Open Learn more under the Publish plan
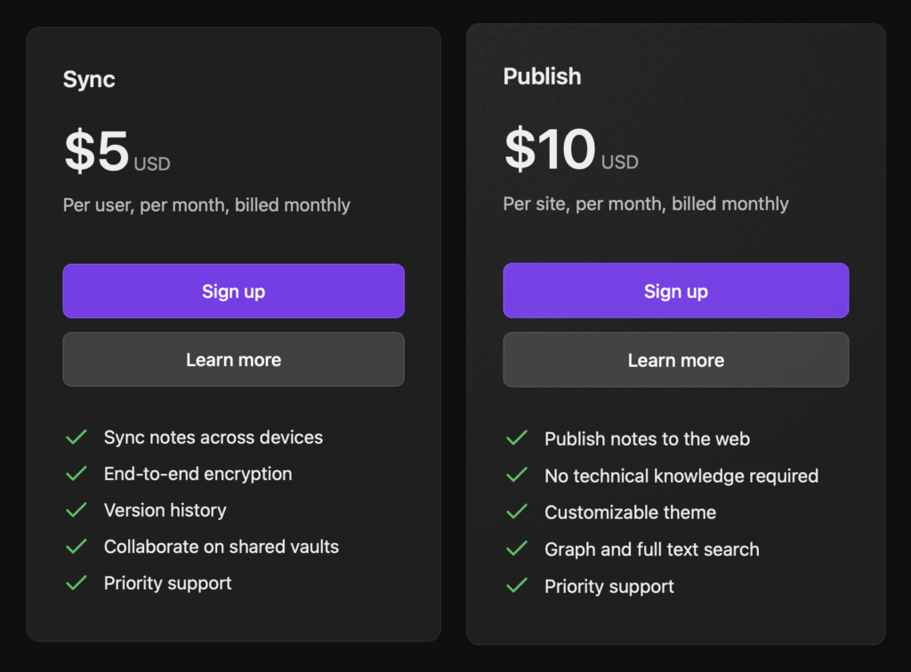Viewport: 911px width, 672px height. point(675,360)
